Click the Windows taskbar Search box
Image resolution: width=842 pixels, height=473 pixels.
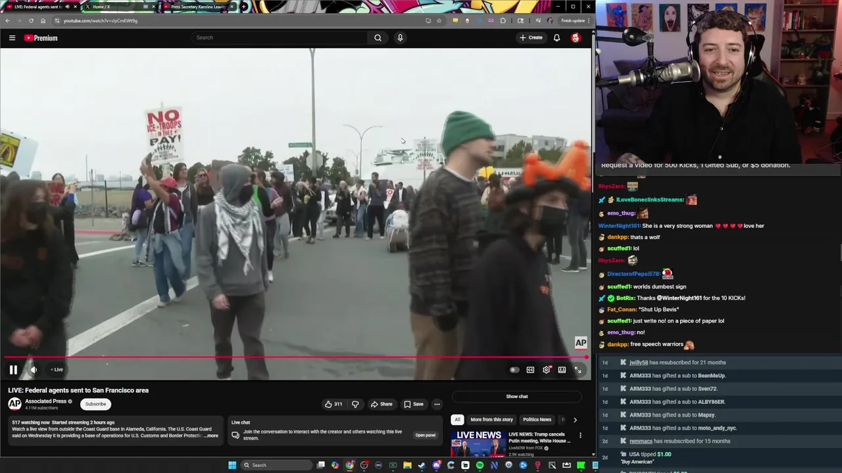(x=275, y=465)
